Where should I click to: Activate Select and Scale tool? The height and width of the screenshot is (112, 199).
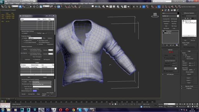click(x=41, y=7)
